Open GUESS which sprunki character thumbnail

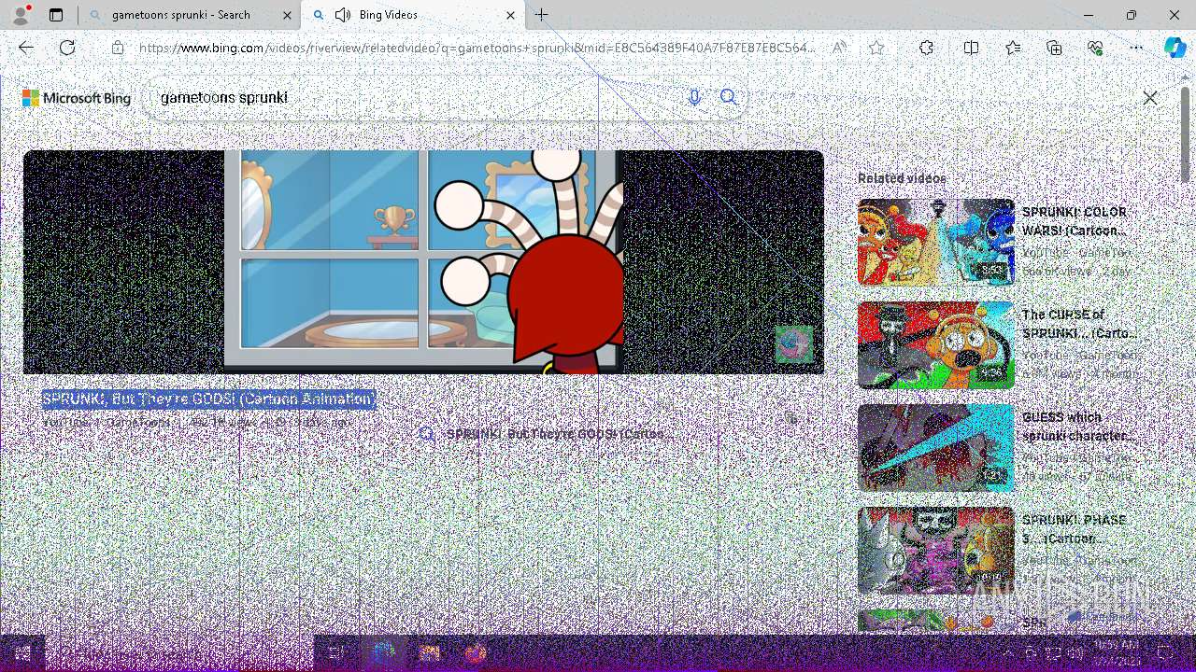[x=935, y=447]
